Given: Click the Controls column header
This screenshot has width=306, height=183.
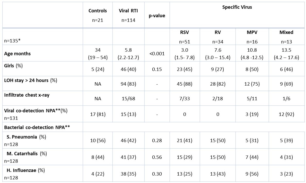Looking at the screenshot, I should pos(98,15).
